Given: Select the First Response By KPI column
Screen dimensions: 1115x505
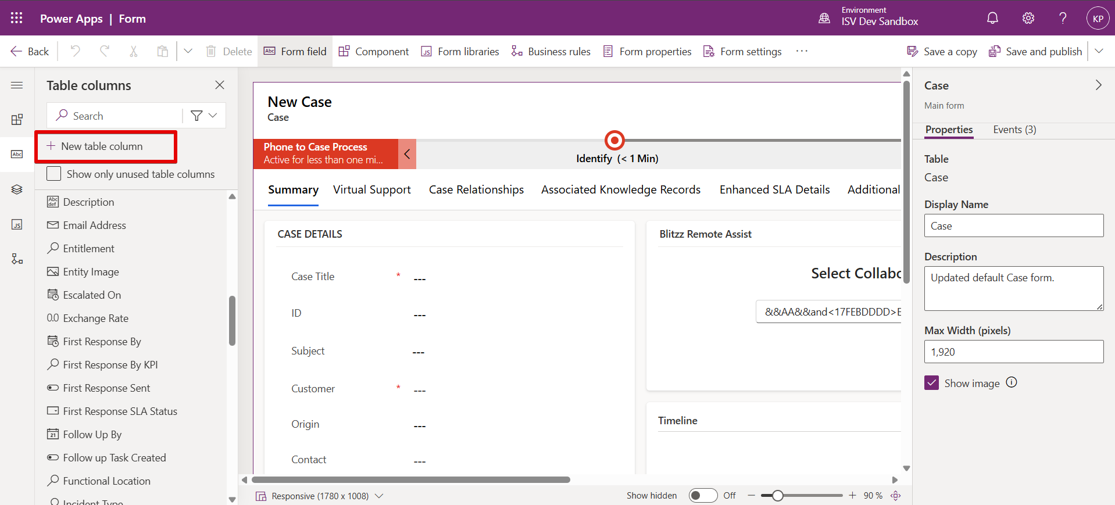Looking at the screenshot, I should tap(102, 364).
